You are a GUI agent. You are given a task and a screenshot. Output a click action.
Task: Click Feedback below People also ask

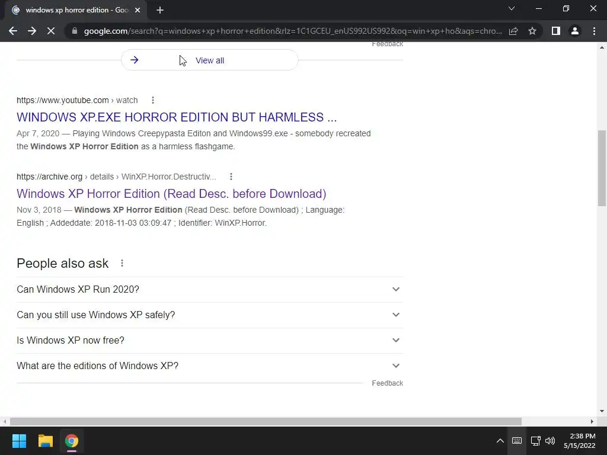click(x=388, y=383)
